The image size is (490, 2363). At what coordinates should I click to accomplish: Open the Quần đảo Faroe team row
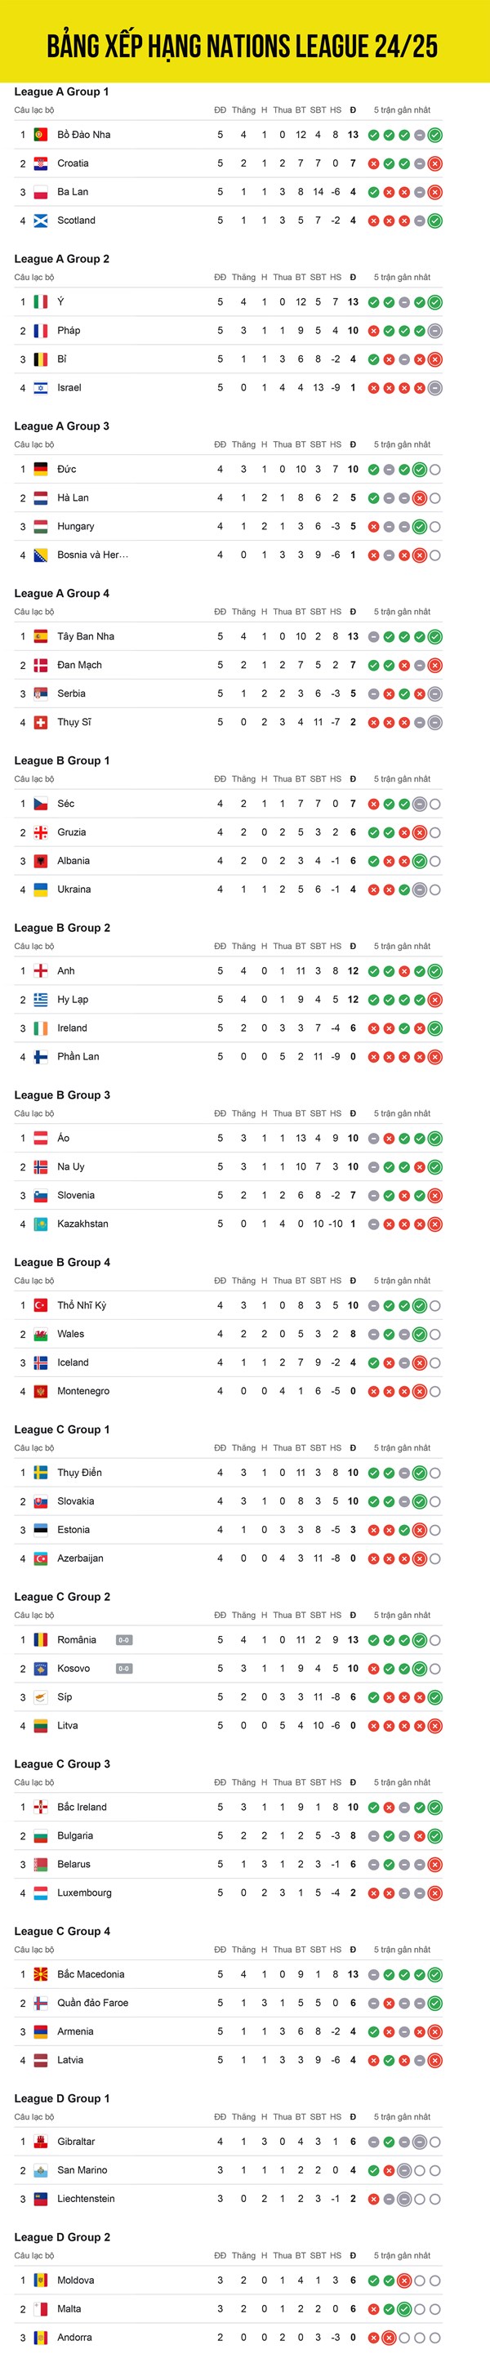point(229,2004)
